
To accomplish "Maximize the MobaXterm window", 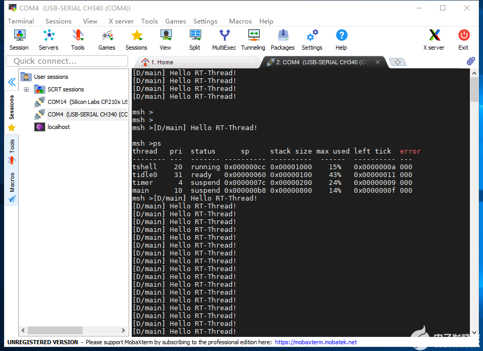I will click(x=443, y=8).
